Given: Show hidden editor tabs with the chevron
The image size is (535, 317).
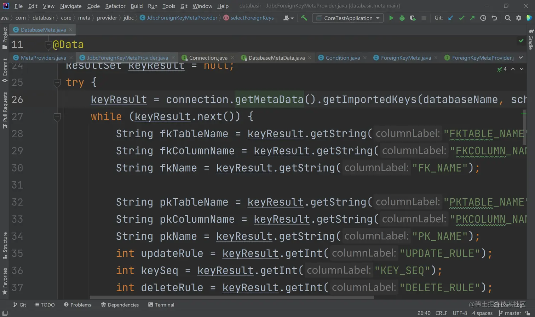Looking at the screenshot, I should (x=521, y=58).
